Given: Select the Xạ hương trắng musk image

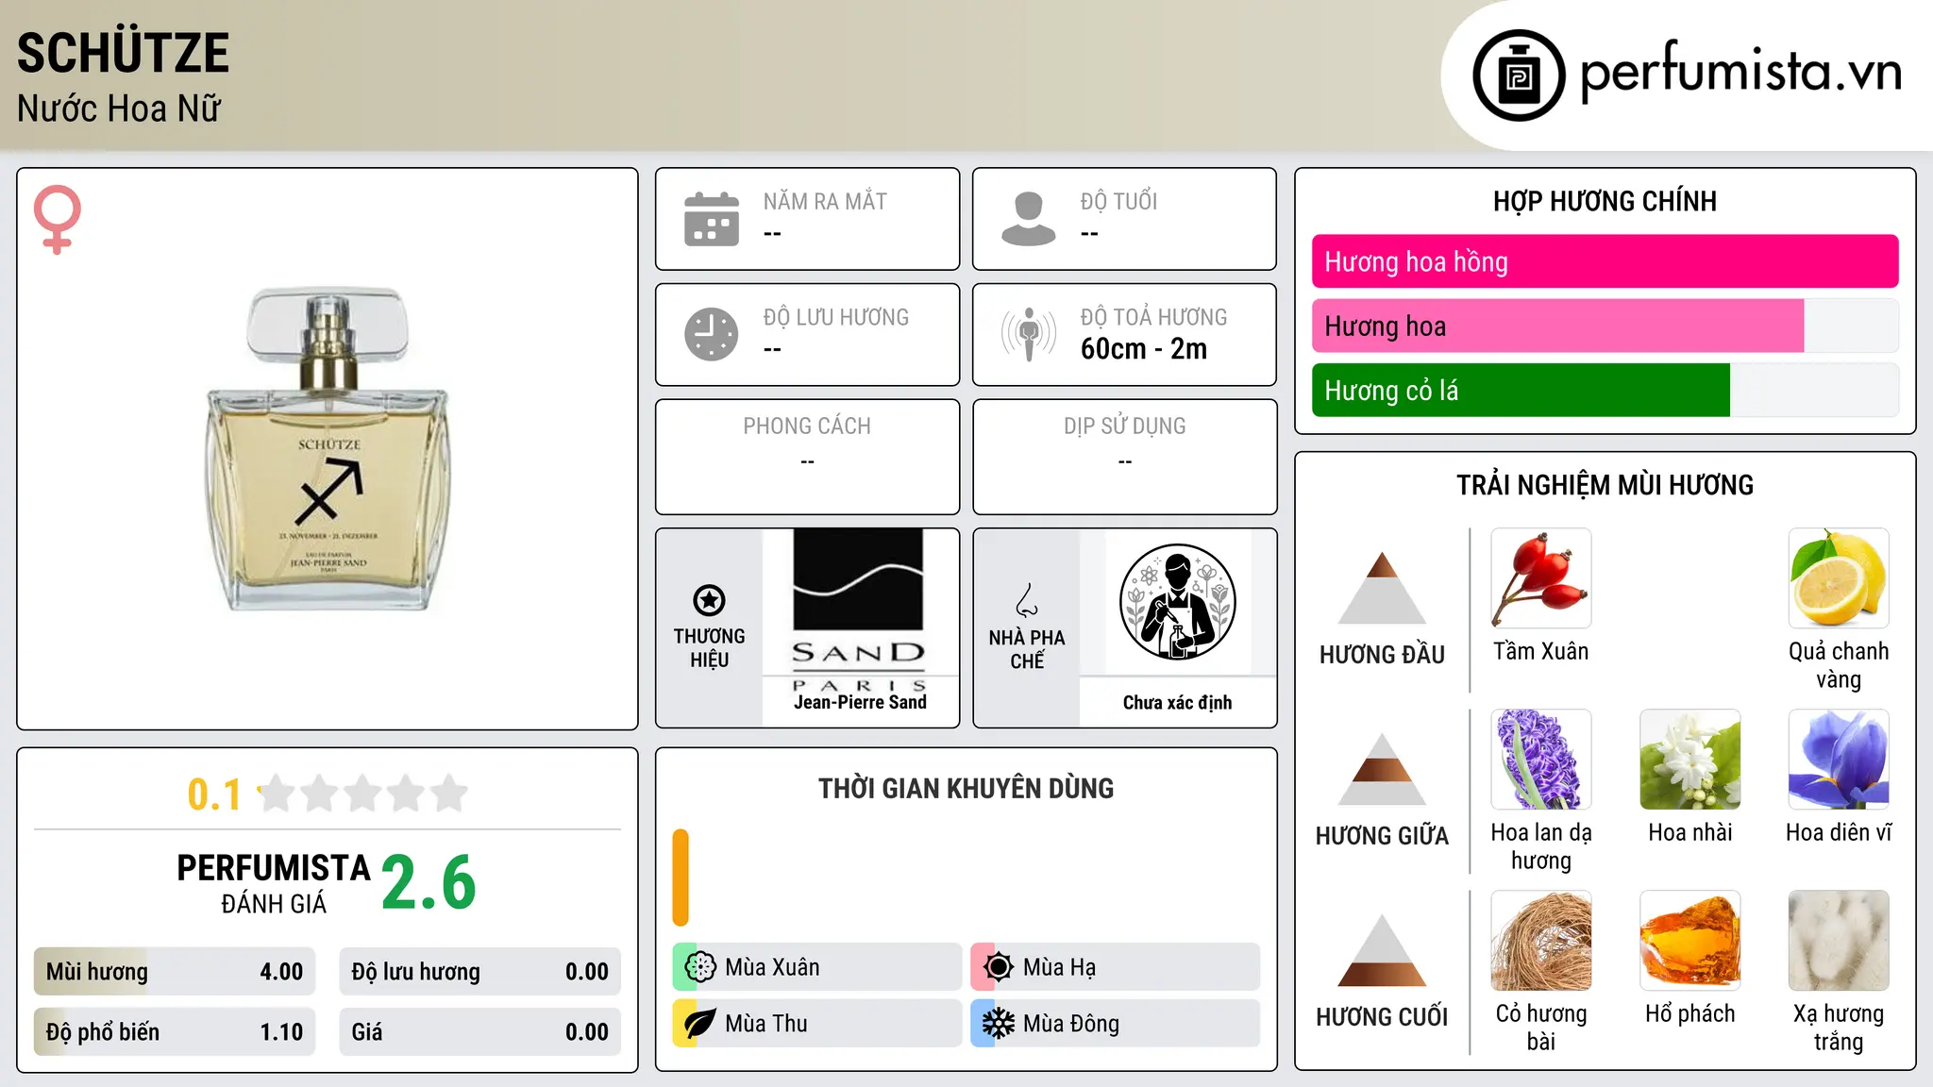Looking at the screenshot, I should pos(1839,941).
